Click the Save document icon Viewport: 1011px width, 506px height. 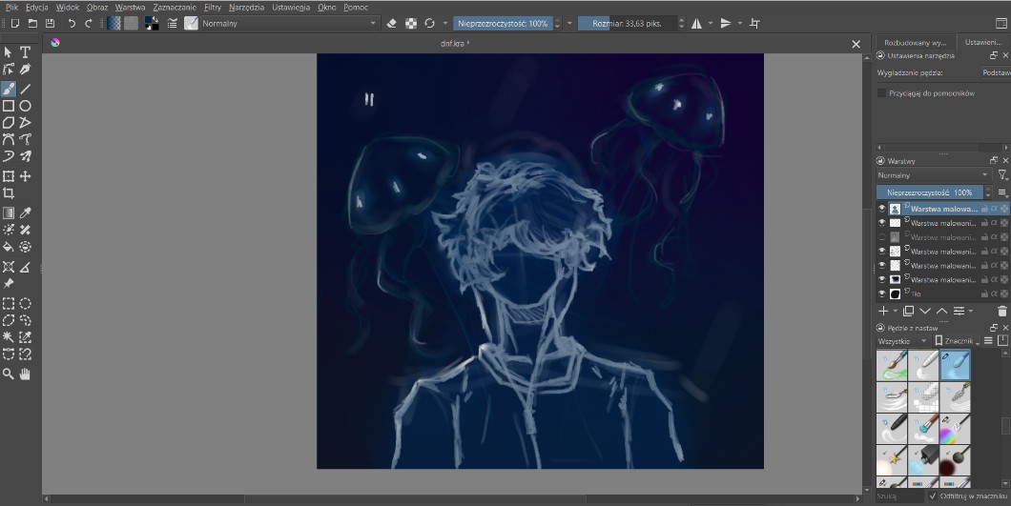tap(50, 23)
